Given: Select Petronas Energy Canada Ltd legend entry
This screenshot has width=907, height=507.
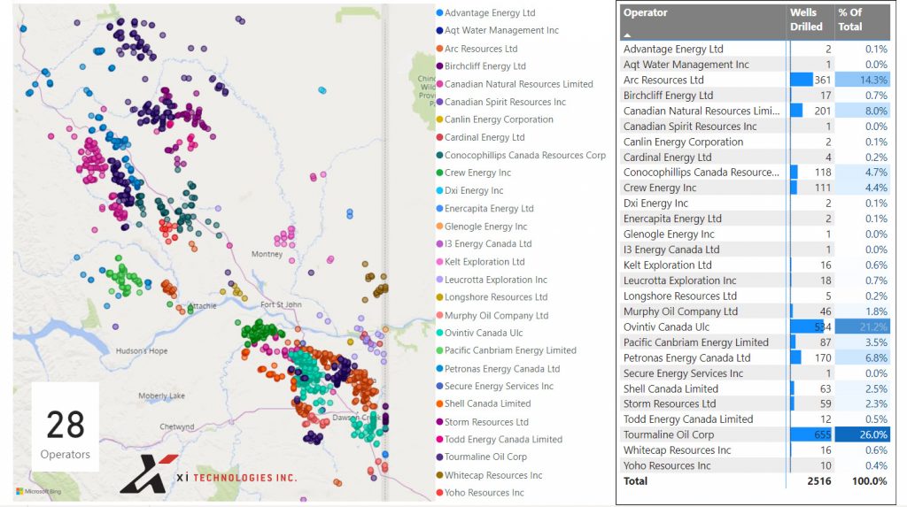Looking at the screenshot, I should tap(498, 368).
